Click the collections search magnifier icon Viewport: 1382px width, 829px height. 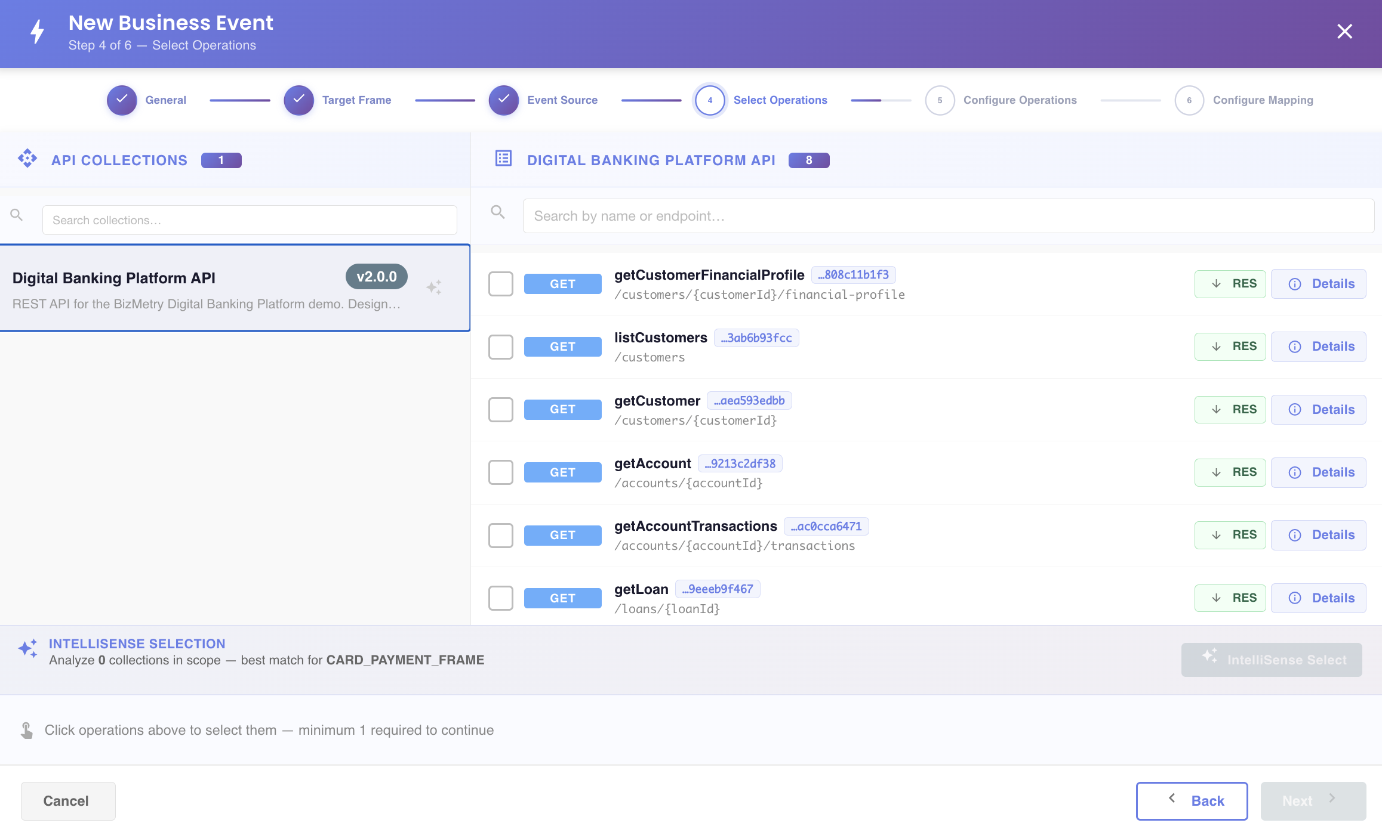pos(17,215)
